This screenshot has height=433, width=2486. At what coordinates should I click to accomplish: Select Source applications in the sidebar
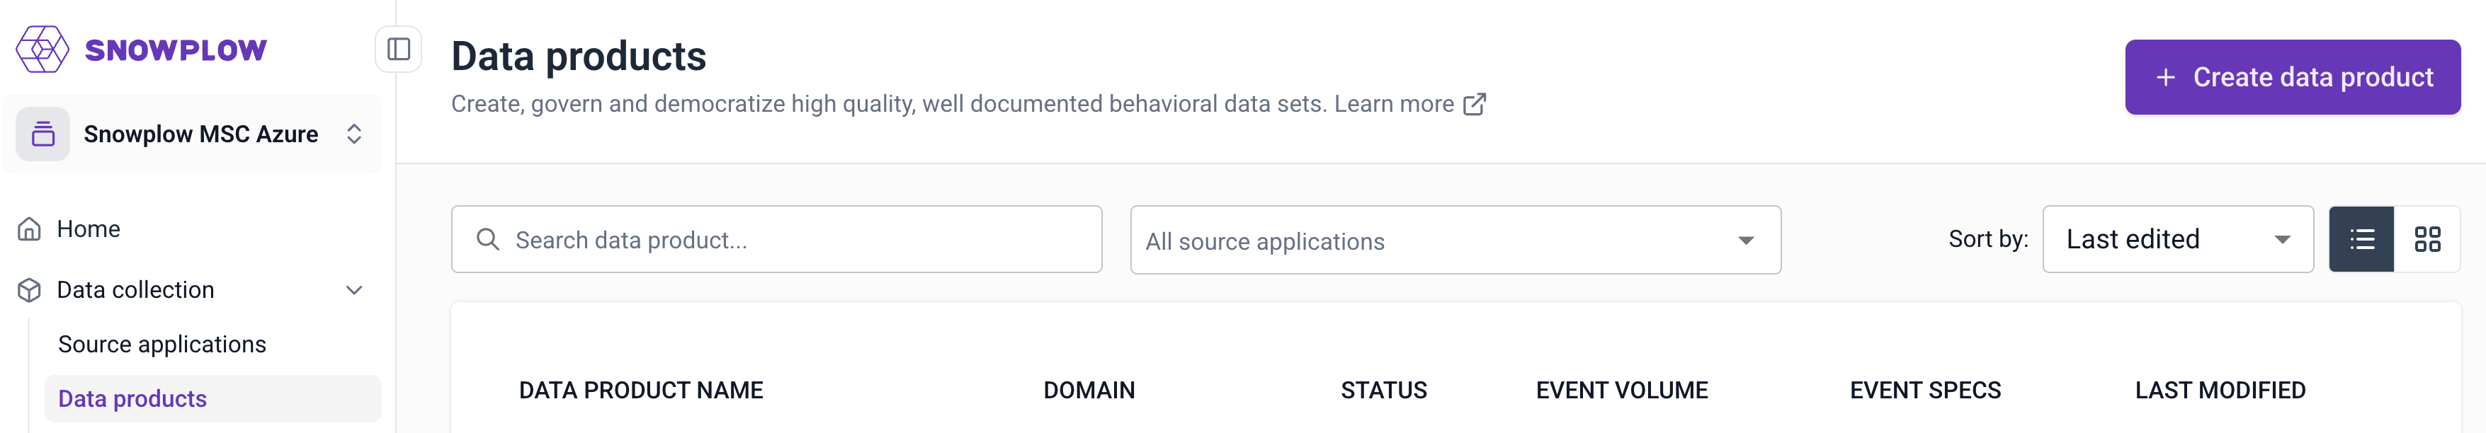pos(162,343)
